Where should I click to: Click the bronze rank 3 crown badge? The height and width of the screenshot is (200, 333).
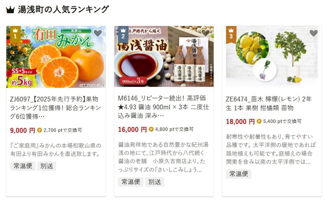click(231, 34)
